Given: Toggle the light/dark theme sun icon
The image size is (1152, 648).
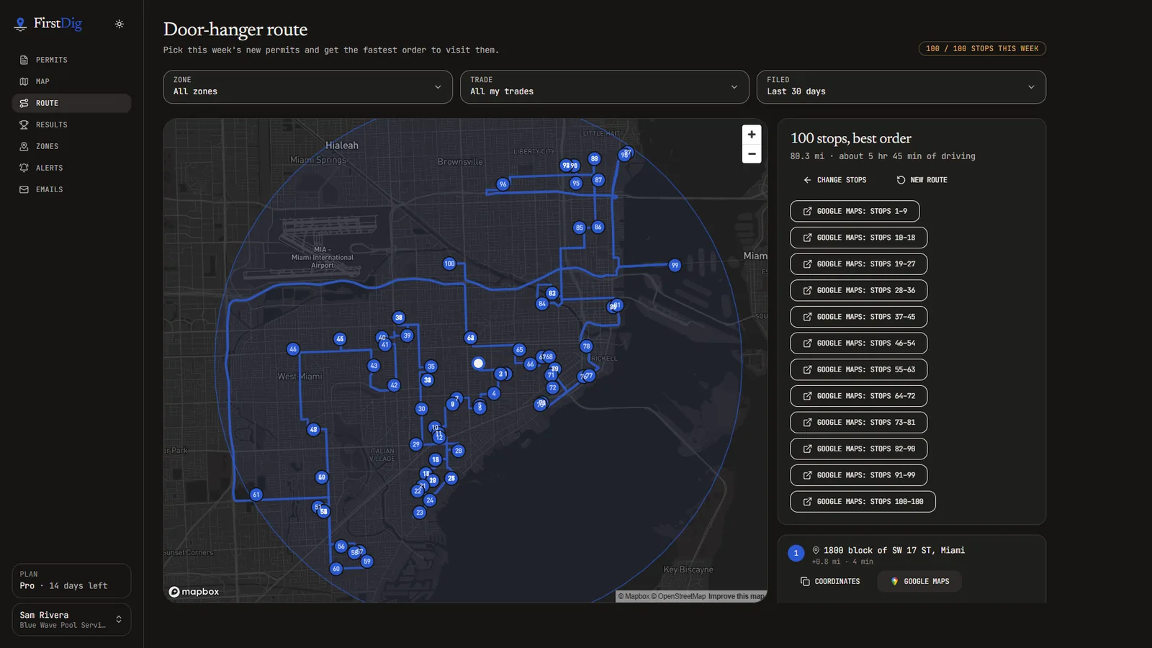Looking at the screenshot, I should click(x=120, y=24).
